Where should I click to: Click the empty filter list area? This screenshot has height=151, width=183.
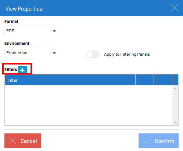point(89,105)
